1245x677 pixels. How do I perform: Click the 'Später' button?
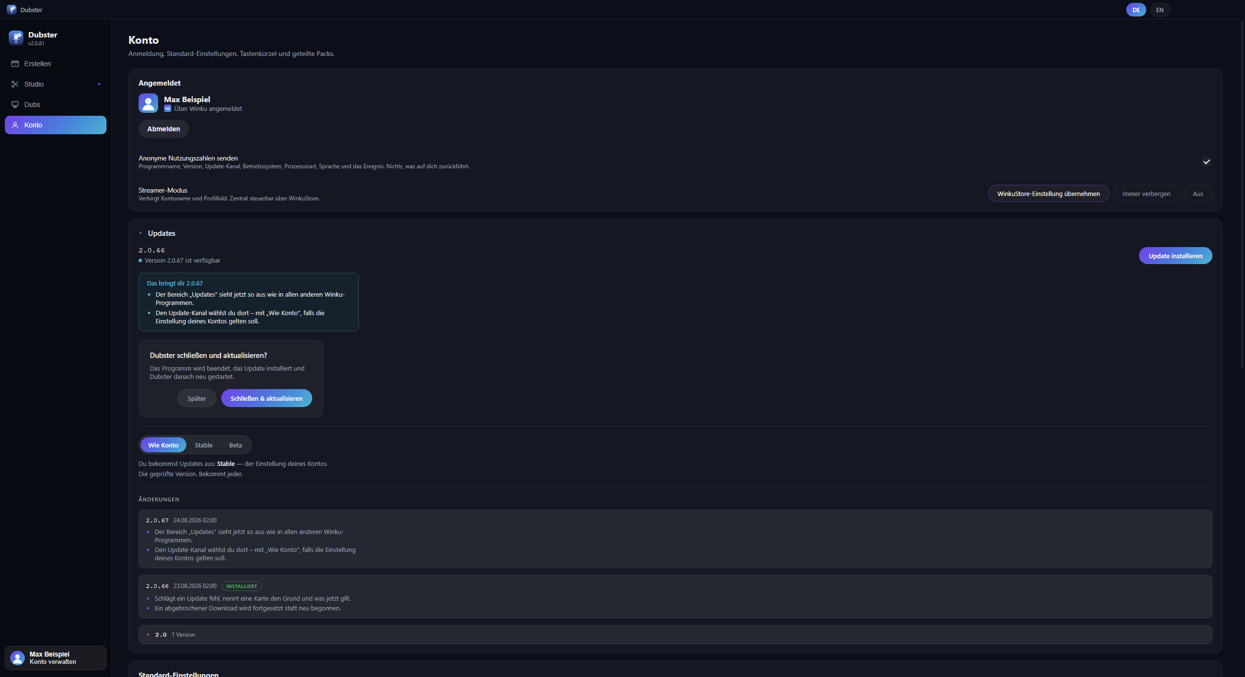pyautogui.click(x=196, y=398)
